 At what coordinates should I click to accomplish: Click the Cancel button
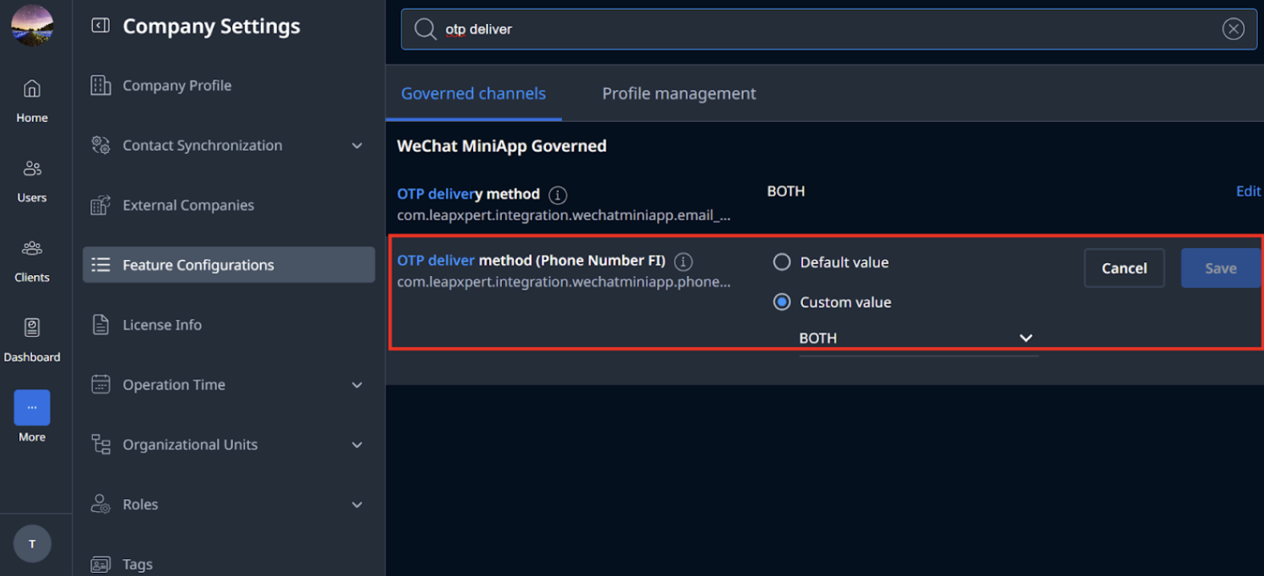[x=1123, y=268]
